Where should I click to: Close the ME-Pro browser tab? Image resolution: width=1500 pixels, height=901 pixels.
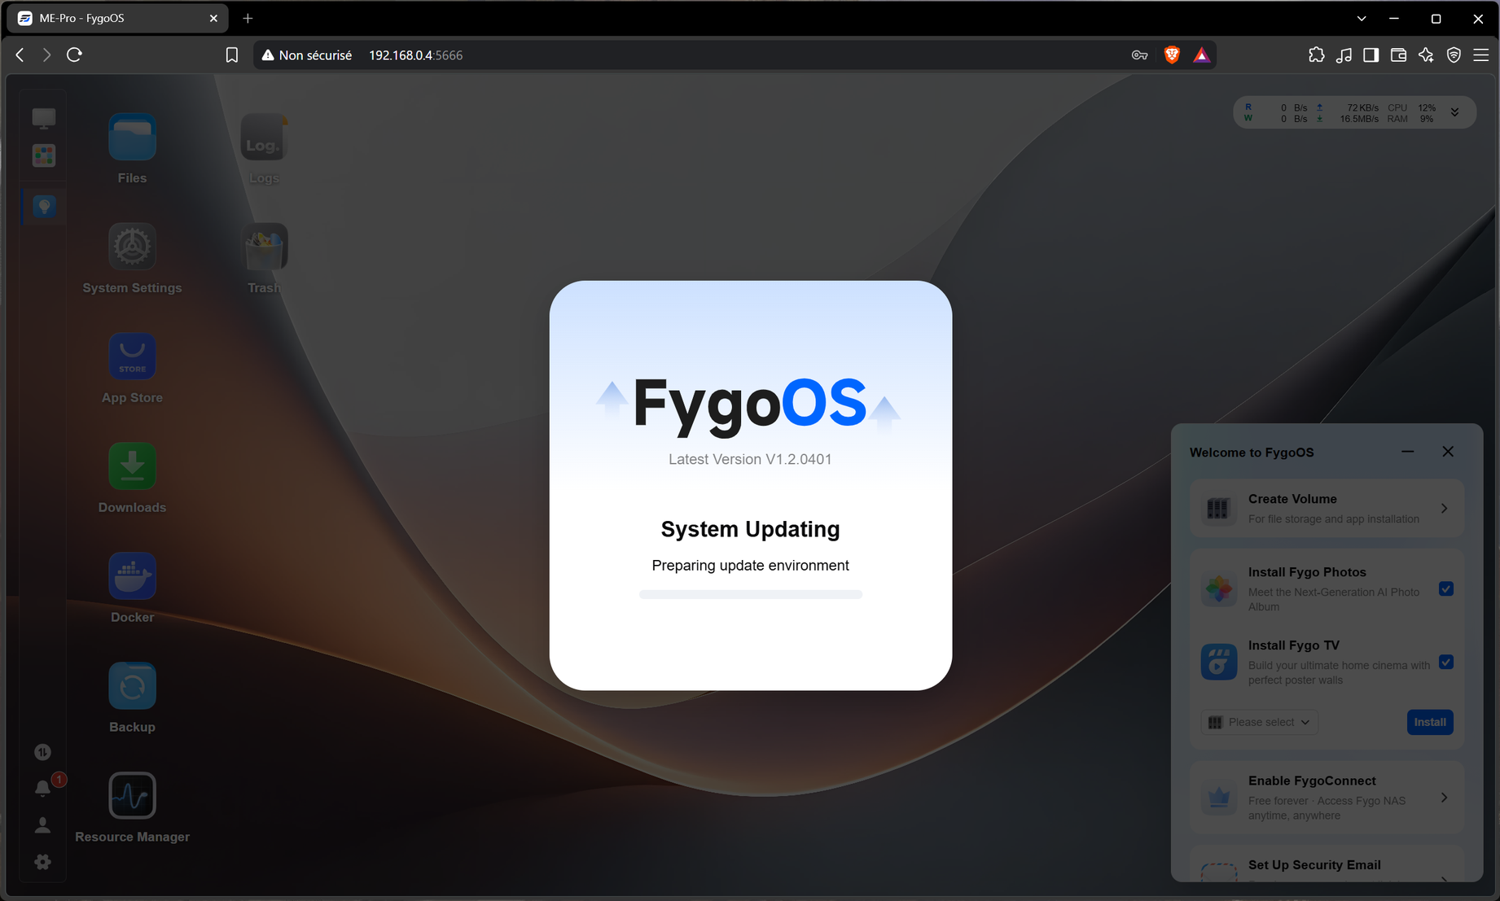coord(213,18)
